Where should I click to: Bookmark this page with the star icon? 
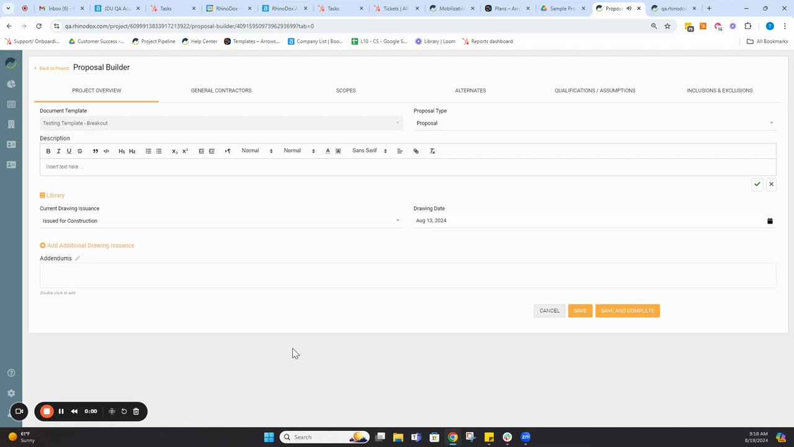tap(667, 26)
